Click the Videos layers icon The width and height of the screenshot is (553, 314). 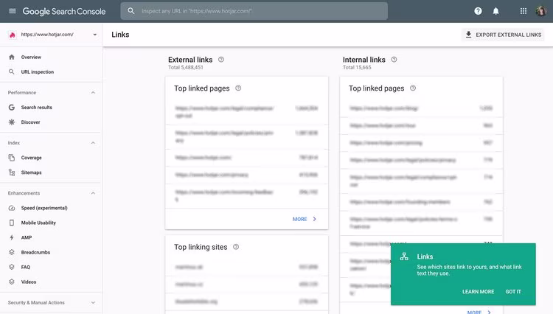pyautogui.click(x=12, y=282)
